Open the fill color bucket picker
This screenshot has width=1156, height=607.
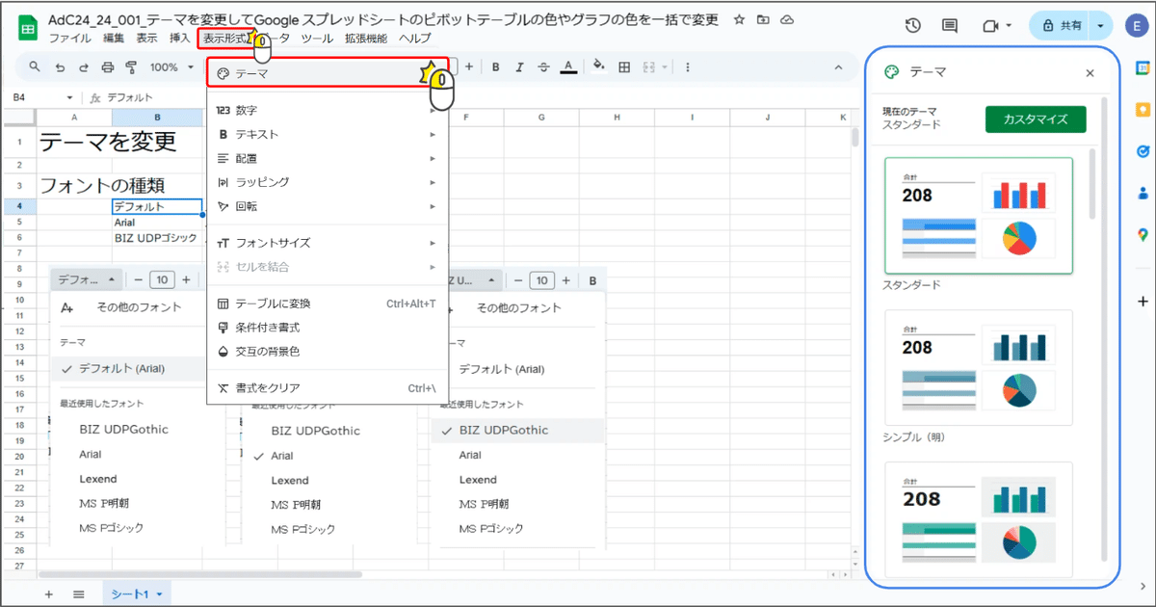pos(599,67)
